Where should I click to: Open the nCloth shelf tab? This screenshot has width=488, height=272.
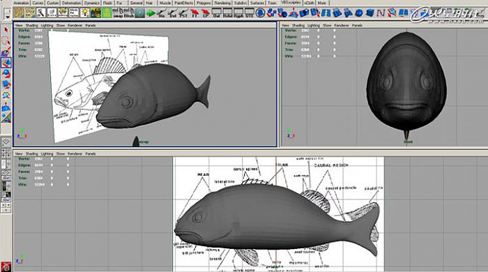(310, 3)
